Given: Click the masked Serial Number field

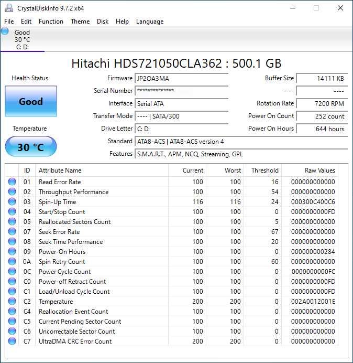Looking at the screenshot, I should [182, 91].
